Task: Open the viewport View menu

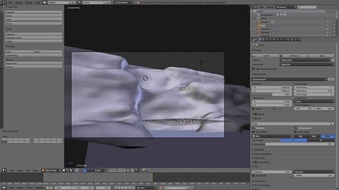Action: [11, 170]
